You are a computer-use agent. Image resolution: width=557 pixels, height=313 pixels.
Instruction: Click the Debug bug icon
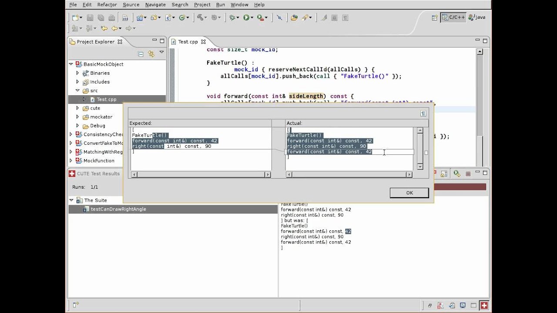click(x=232, y=17)
